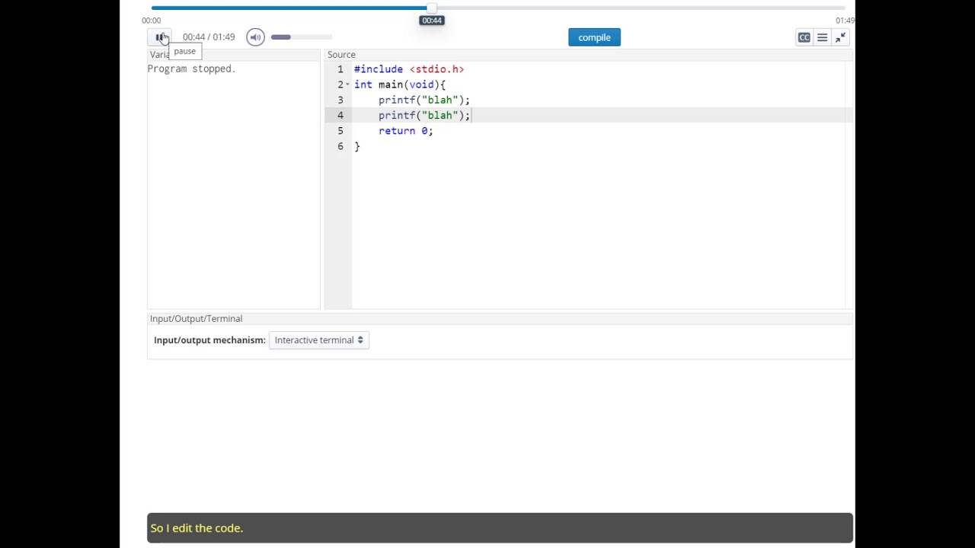Open Input/output mechanism dropdown
The height and width of the screenshot is (548, 975).
(318, 340)
